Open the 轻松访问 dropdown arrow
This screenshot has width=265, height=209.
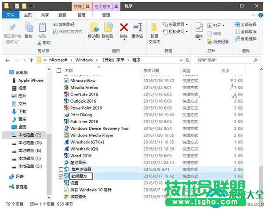(x=187, y=32)
